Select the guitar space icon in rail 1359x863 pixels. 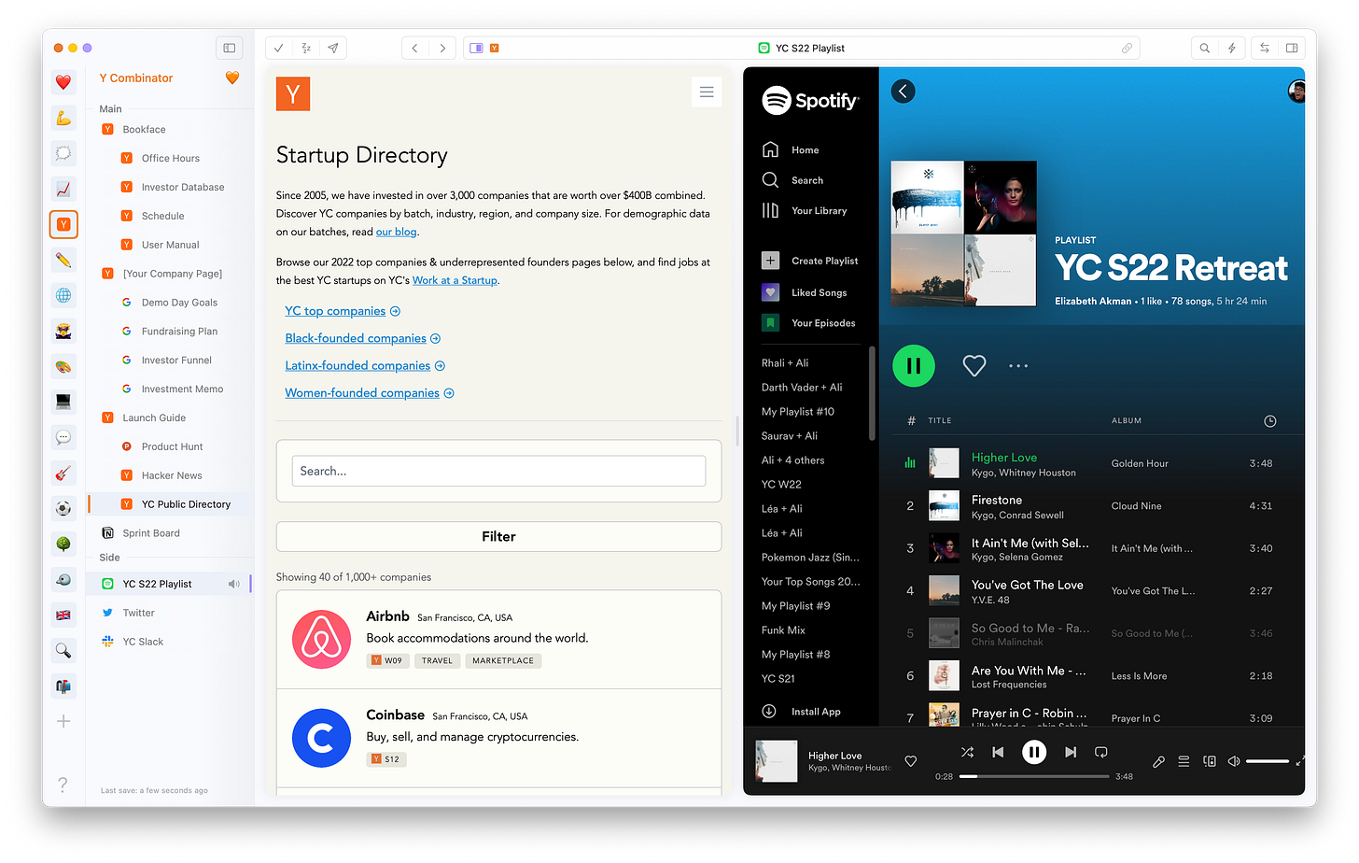(63, 473)
